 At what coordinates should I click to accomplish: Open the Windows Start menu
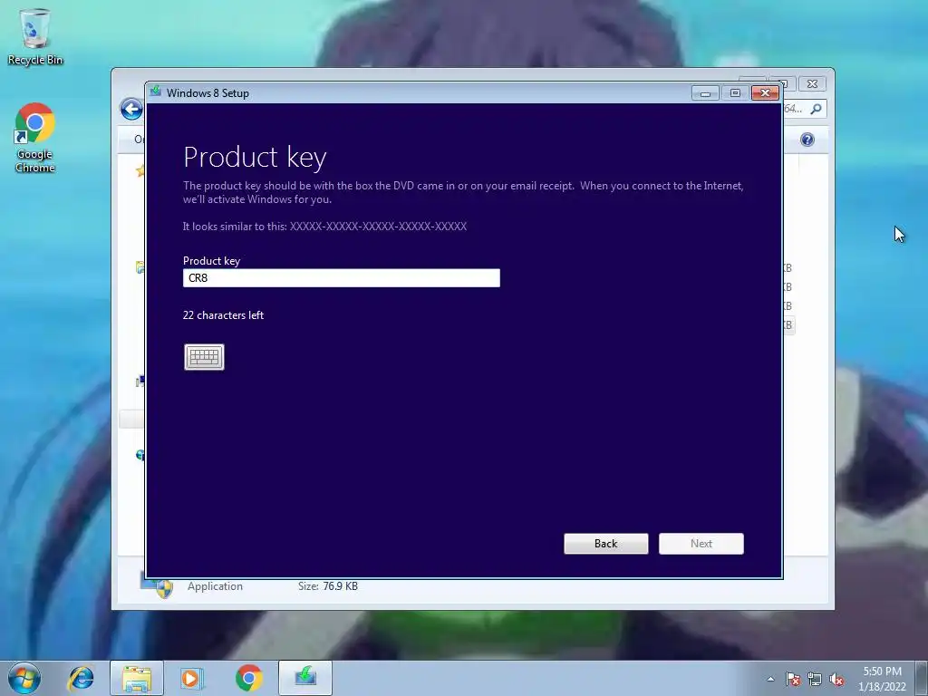tap(24, 678)
